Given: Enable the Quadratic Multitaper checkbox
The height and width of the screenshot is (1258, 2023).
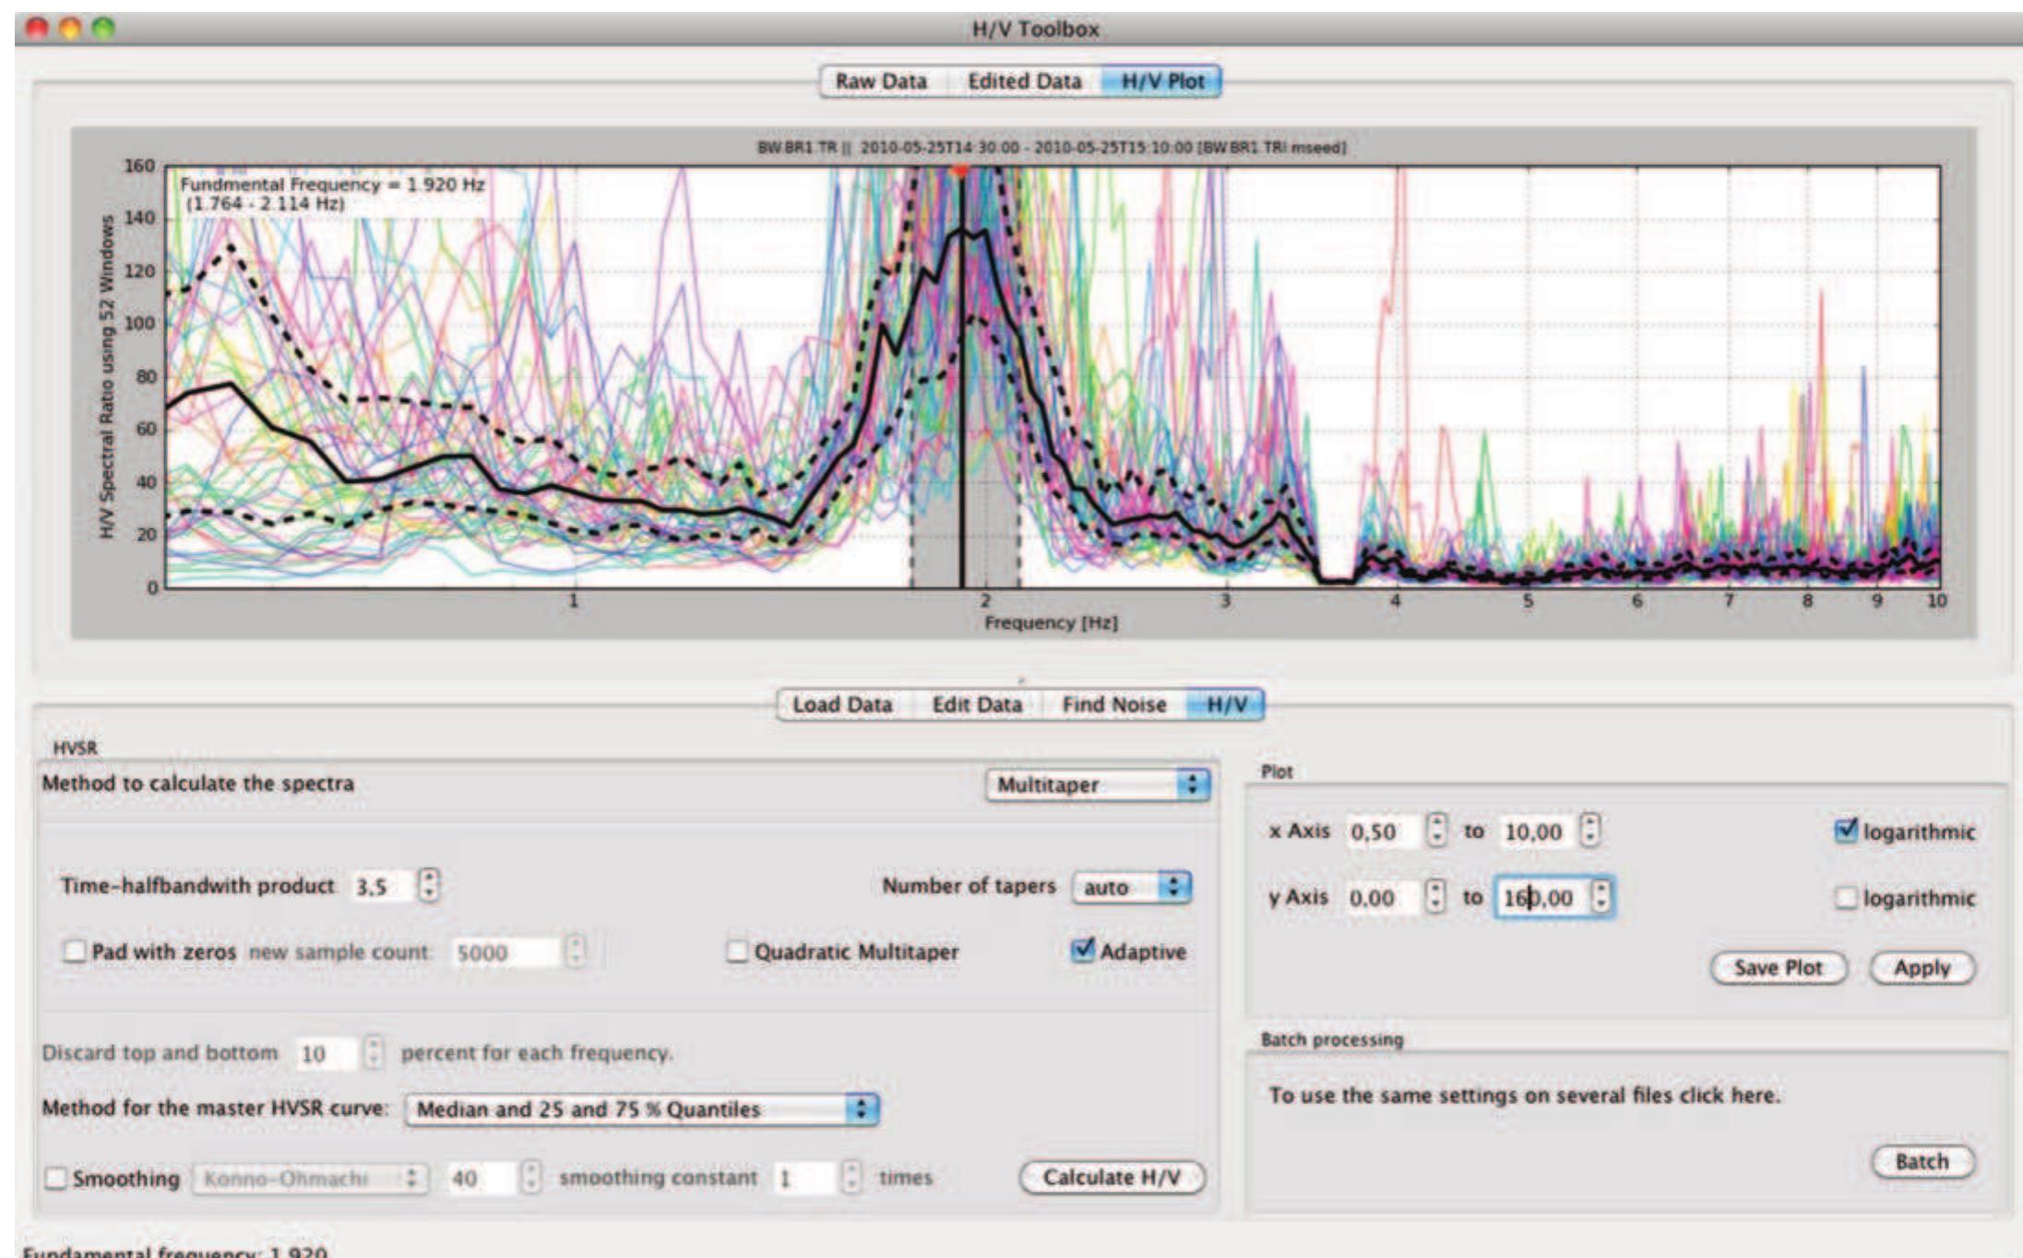Looking at the screenshot, I should coord(736,951).
